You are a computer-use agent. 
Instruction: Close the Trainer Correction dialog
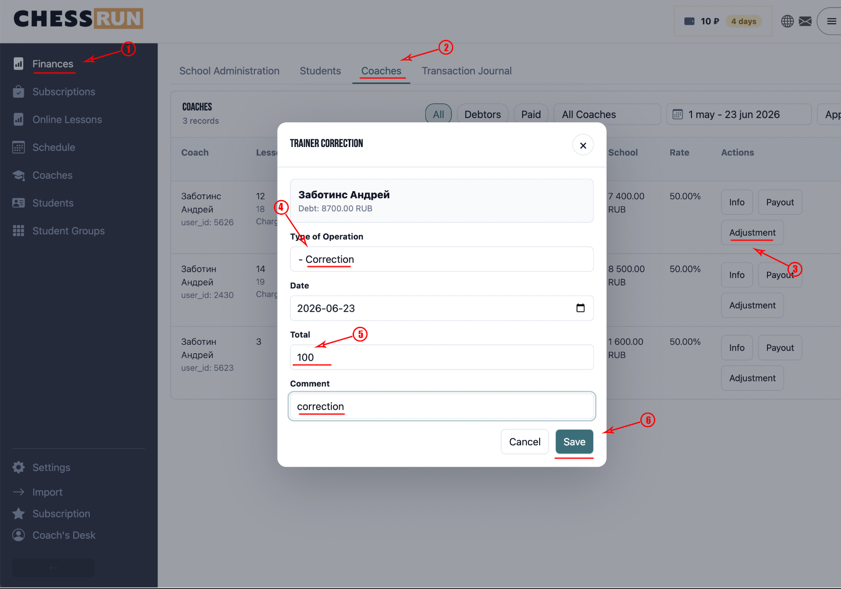click(583, 145)
